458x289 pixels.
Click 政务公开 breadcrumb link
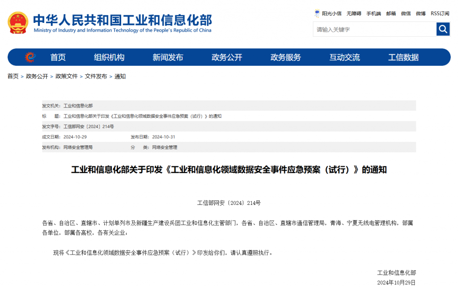click(x=37, y=76)
